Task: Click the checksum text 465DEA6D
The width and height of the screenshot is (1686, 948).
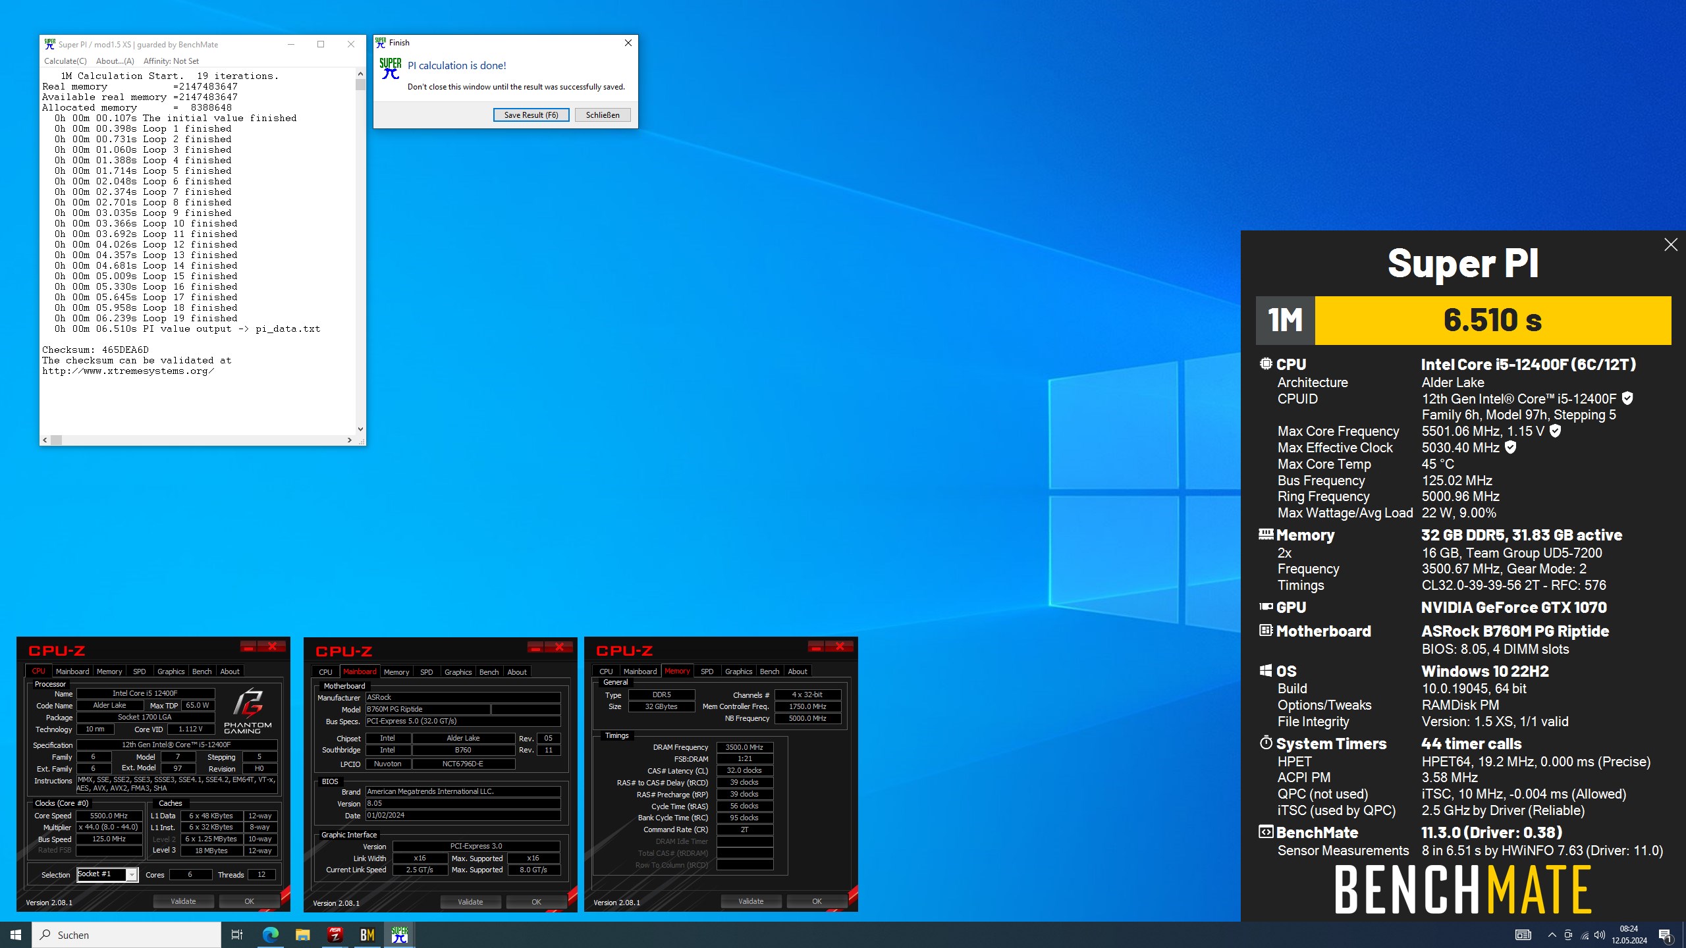Action: pos(125,350)
